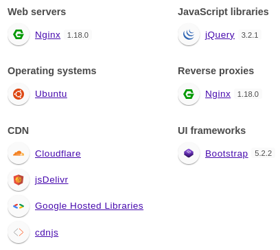Click the jQuery logo icon
This screenshot has height=250, width=280.
coord(189,34)
